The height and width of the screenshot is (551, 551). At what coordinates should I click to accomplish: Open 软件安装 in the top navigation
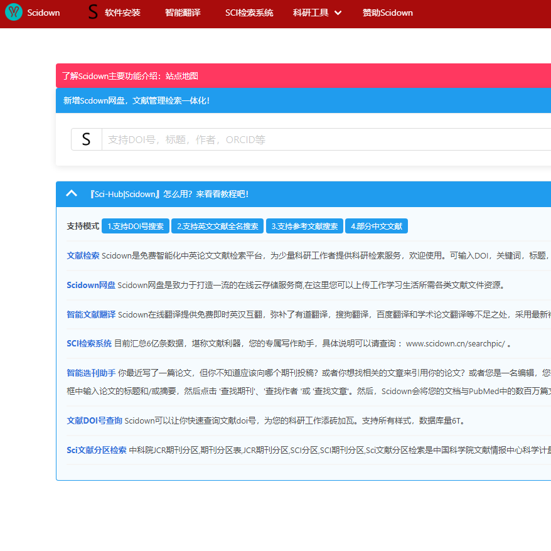122,13
